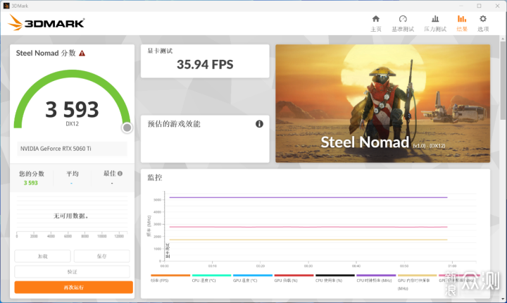Viewport: 507px width, 303px height.
Task: Toggle the 帧率 (FPS) orange legend item
Action: coord(170,278)
